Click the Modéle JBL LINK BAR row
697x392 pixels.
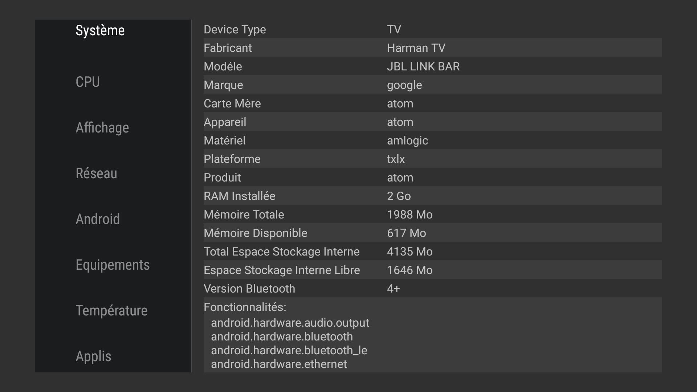(x=433, y=66)
